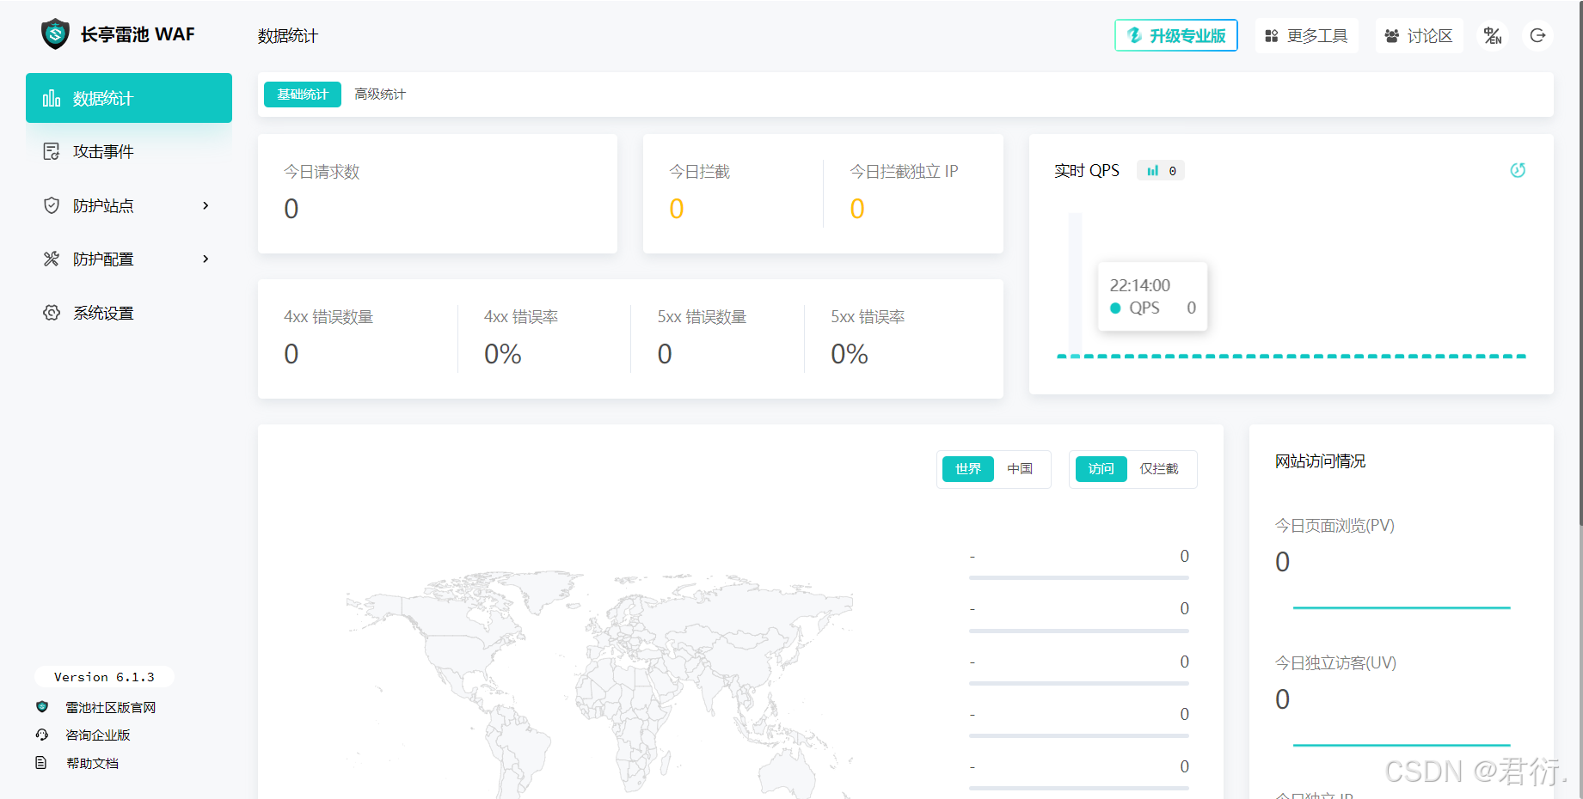Open the 帮助文档 link
1583x799 pixels.
[x=92, y=763]
